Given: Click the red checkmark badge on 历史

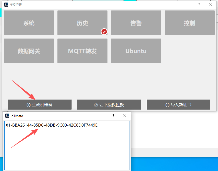Looking at the screenshot, I should [104, 32].
